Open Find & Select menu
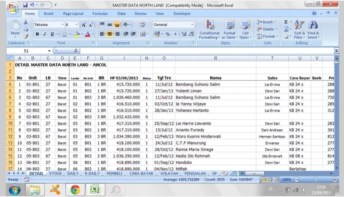 click(x=313, y=30)
